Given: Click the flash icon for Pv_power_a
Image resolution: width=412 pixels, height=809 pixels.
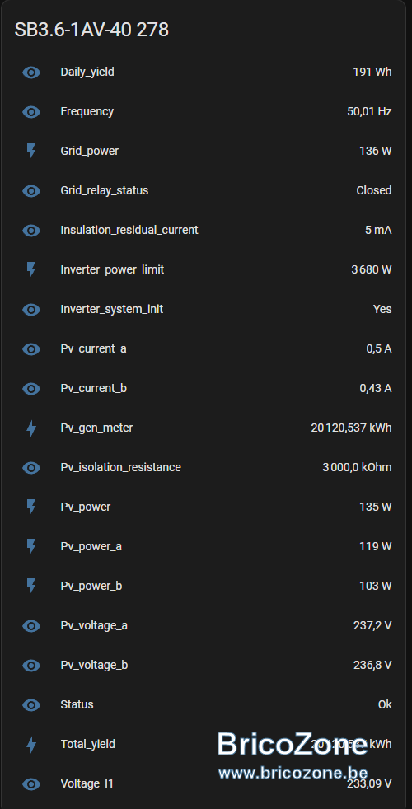Looking at the screenshot, I should point(31,546).
